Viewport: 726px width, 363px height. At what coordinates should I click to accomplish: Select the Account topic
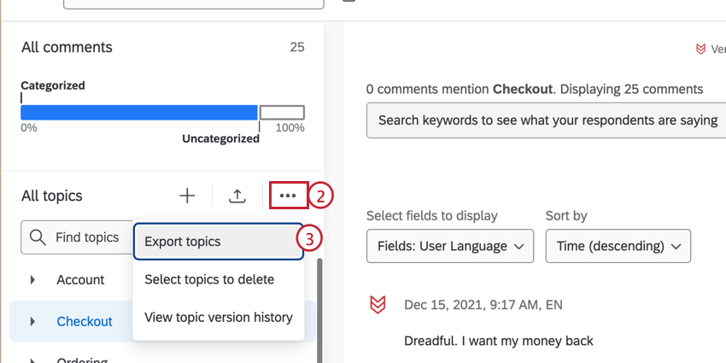click(x=80, y=280)
